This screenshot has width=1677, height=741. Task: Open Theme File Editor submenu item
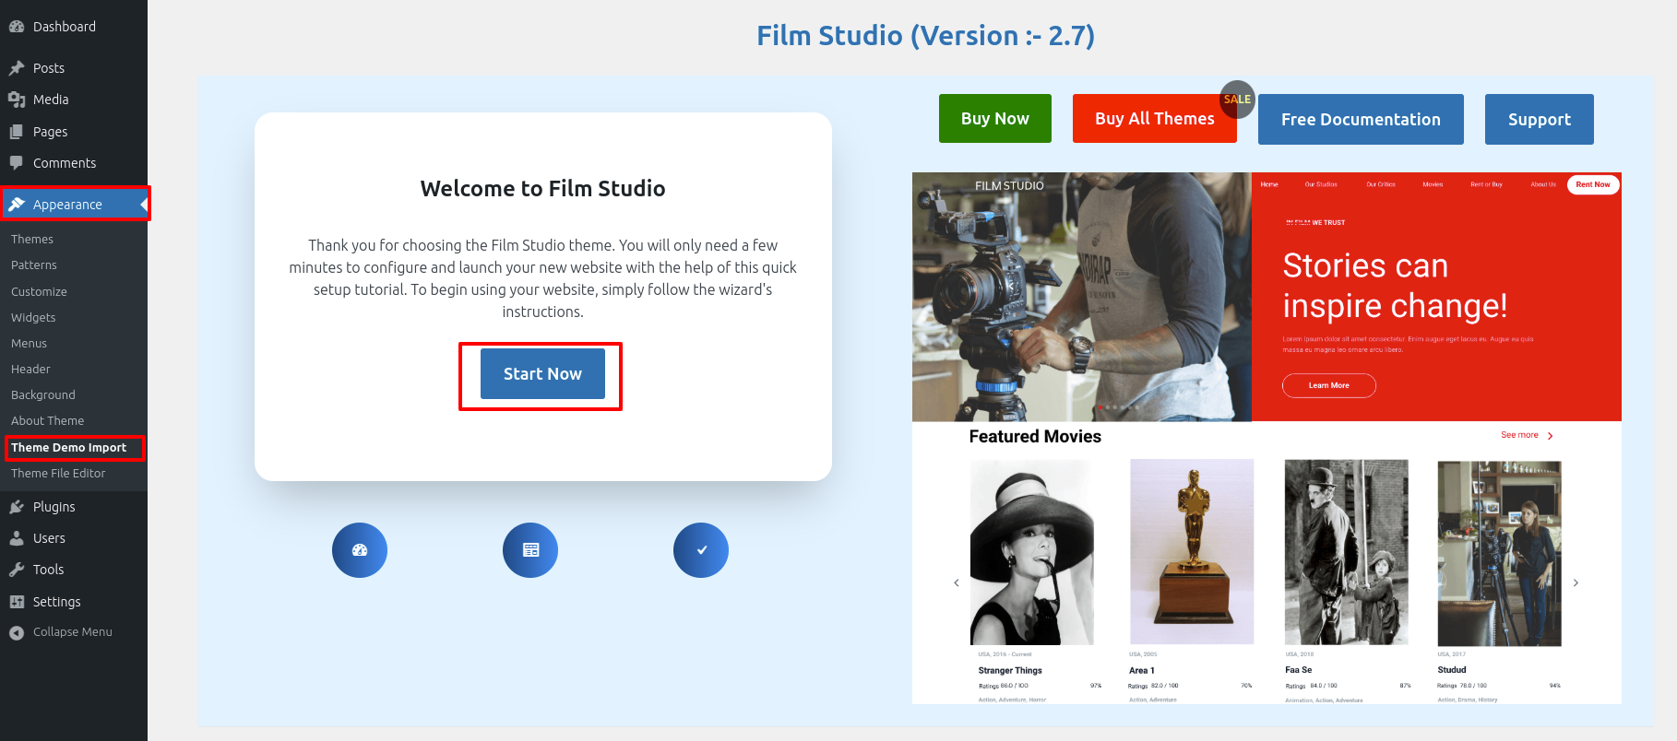pos(58,473)
